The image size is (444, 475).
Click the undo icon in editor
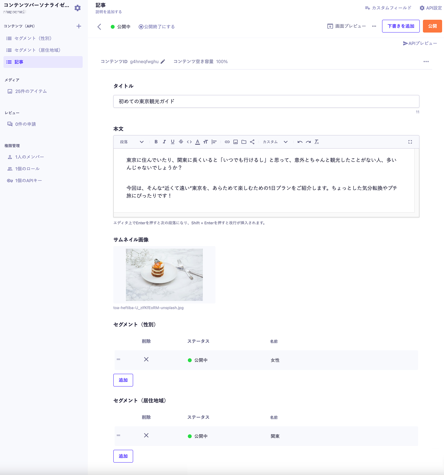click(300, 142)
